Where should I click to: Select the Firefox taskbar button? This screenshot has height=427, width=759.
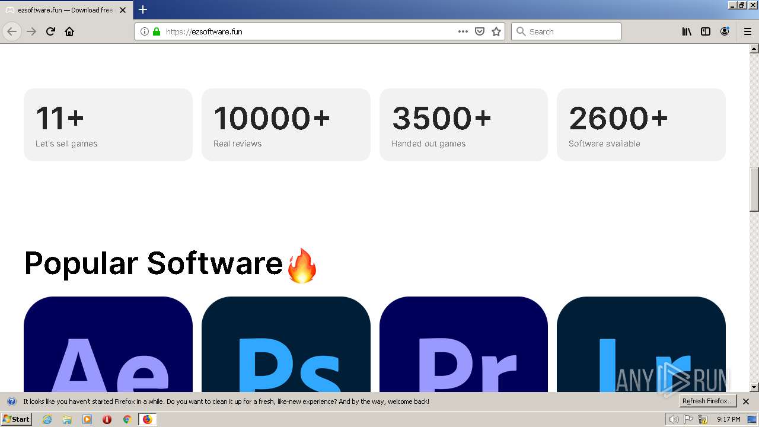[x=147, y=419]
